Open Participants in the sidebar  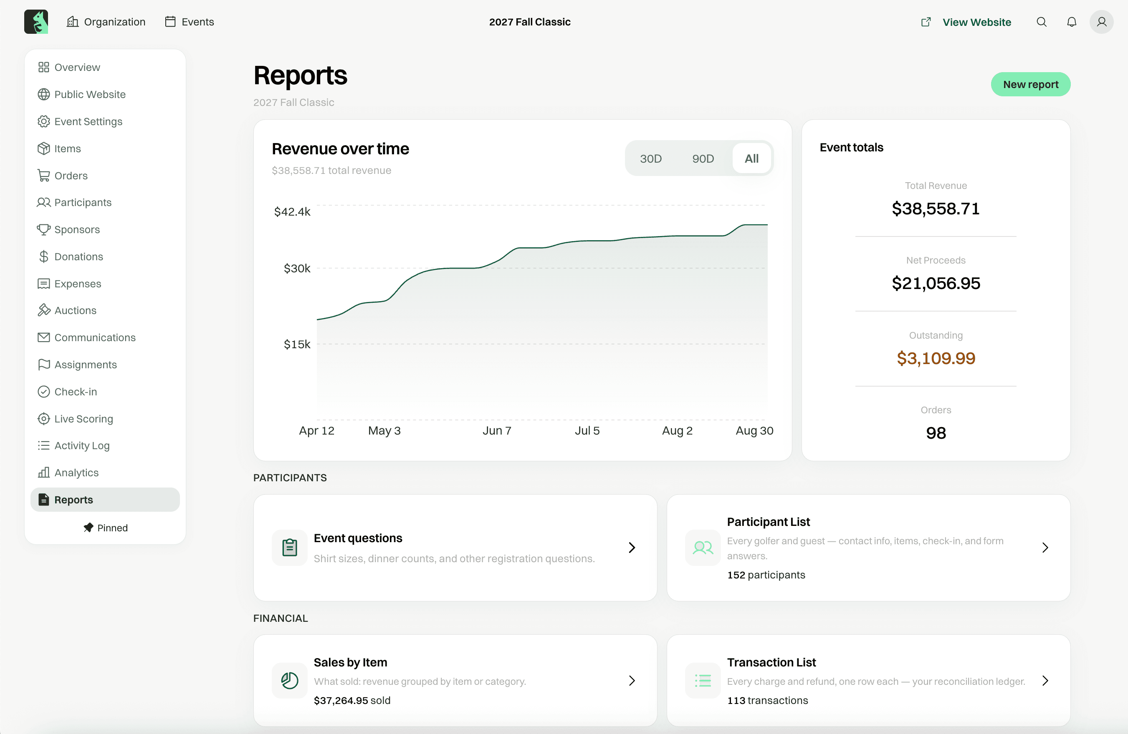tap(105, 202)
